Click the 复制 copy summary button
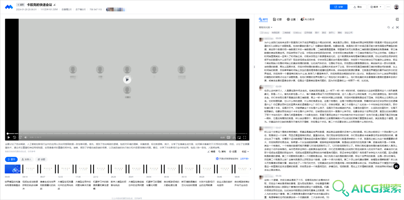The width and height of the screenshot is (404, 200). pyautogui.click(x=222, y=151)
